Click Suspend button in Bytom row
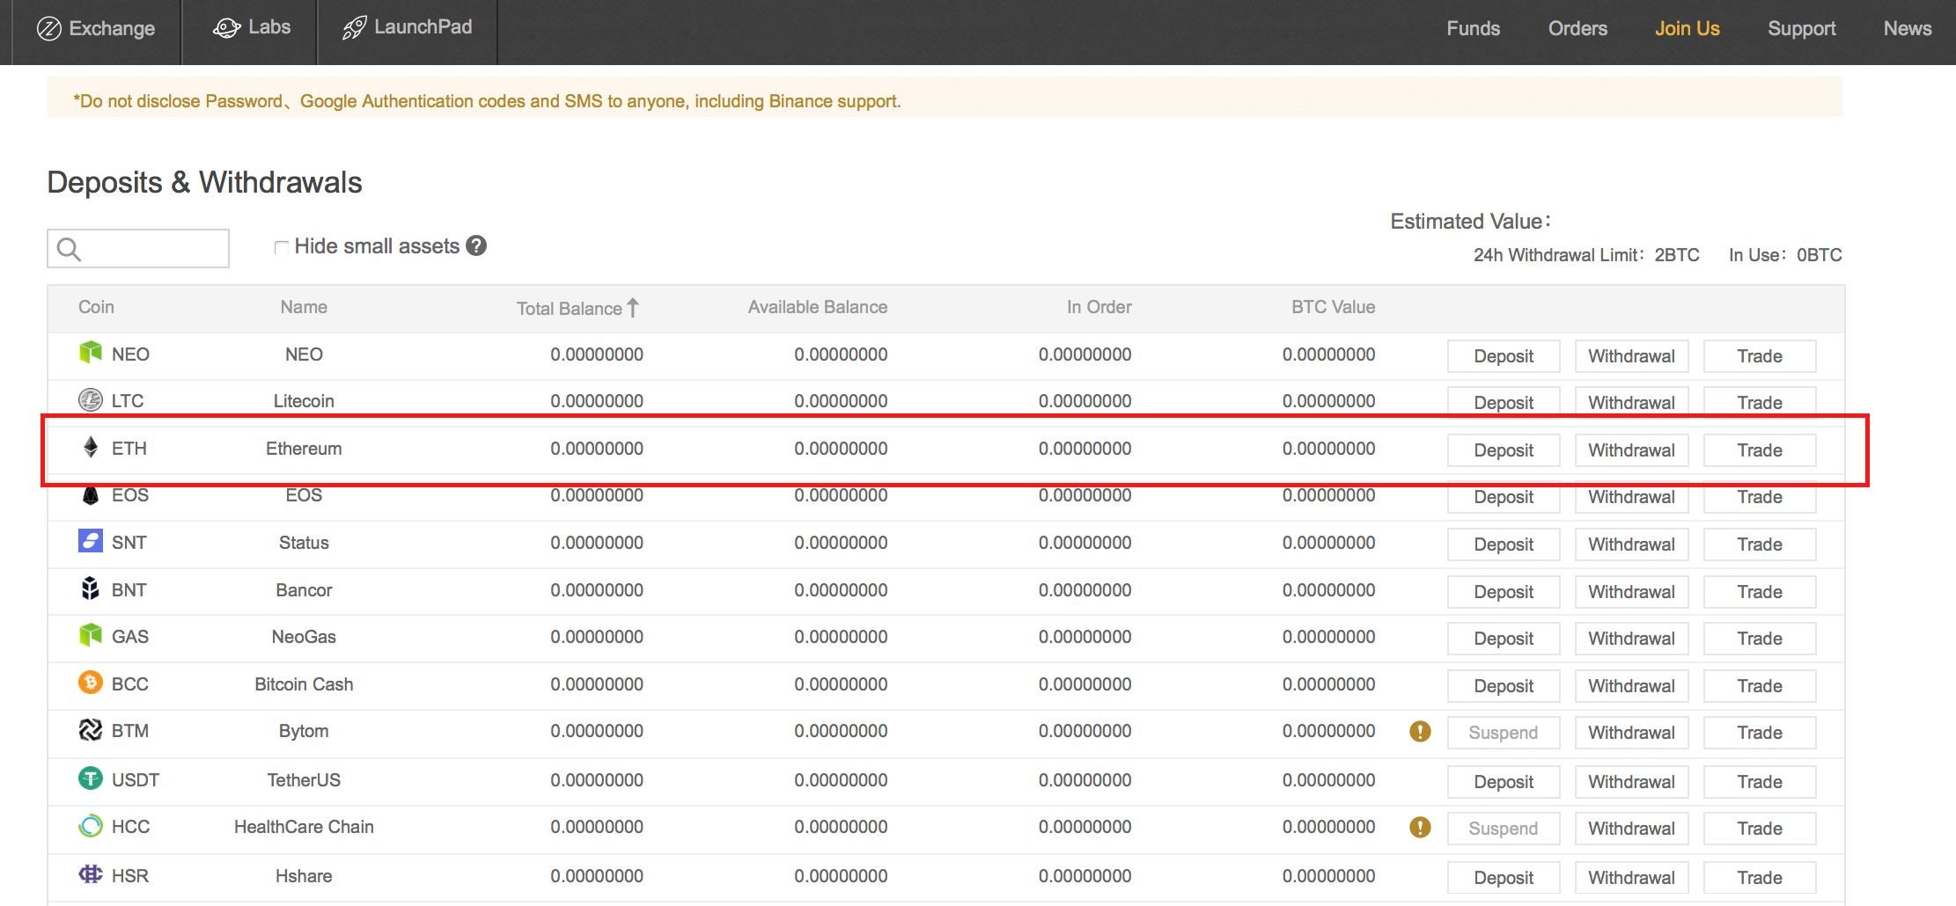This screenshot has width=1956, height=906. pyautogui.click(x=1504, y=733)
